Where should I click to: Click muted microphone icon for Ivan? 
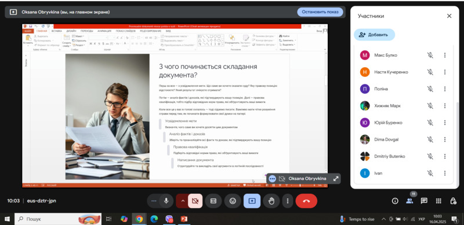click(430, 173)
